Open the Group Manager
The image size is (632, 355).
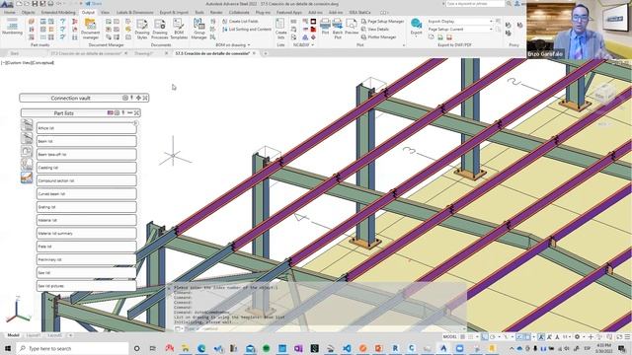(x=198, y=29)
